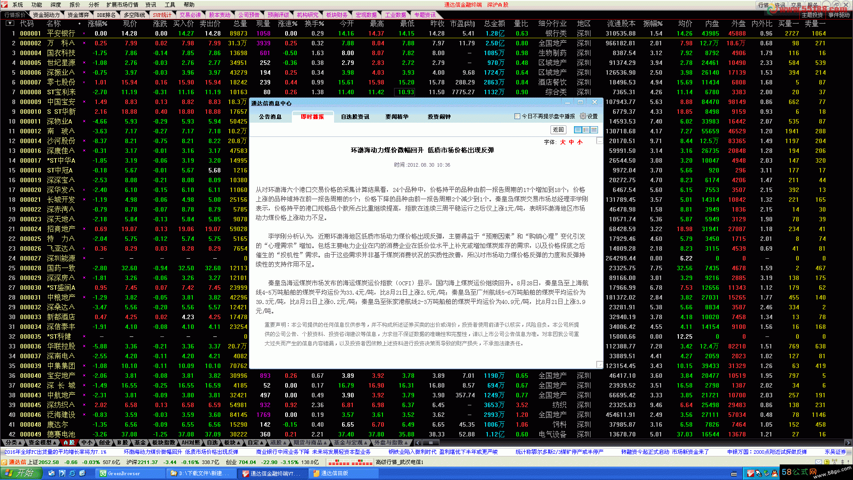Open GreenBrowser taskbar item
853x480 pixels.
[x=130, y=473]
